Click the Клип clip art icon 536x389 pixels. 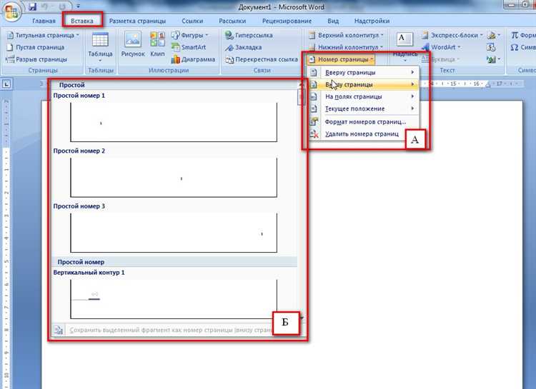pos(158,40)
